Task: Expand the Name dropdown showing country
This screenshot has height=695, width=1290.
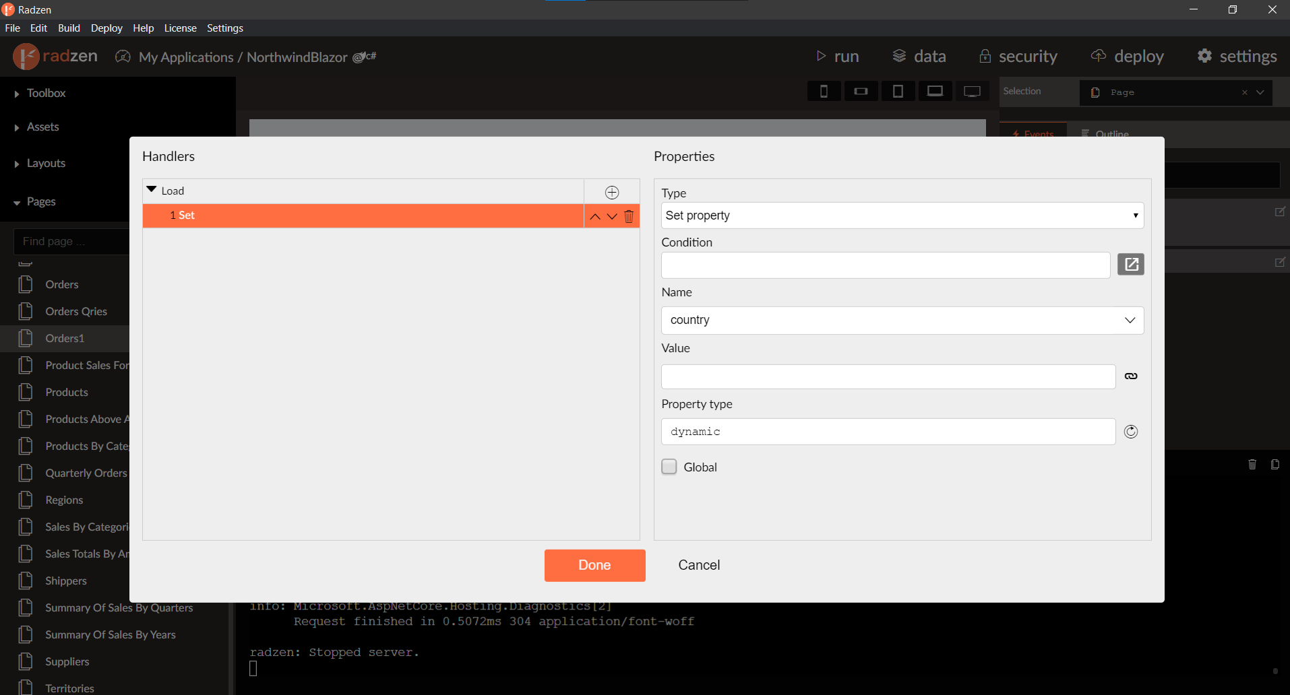Action: pyautogui.click(x=902, y=321)
